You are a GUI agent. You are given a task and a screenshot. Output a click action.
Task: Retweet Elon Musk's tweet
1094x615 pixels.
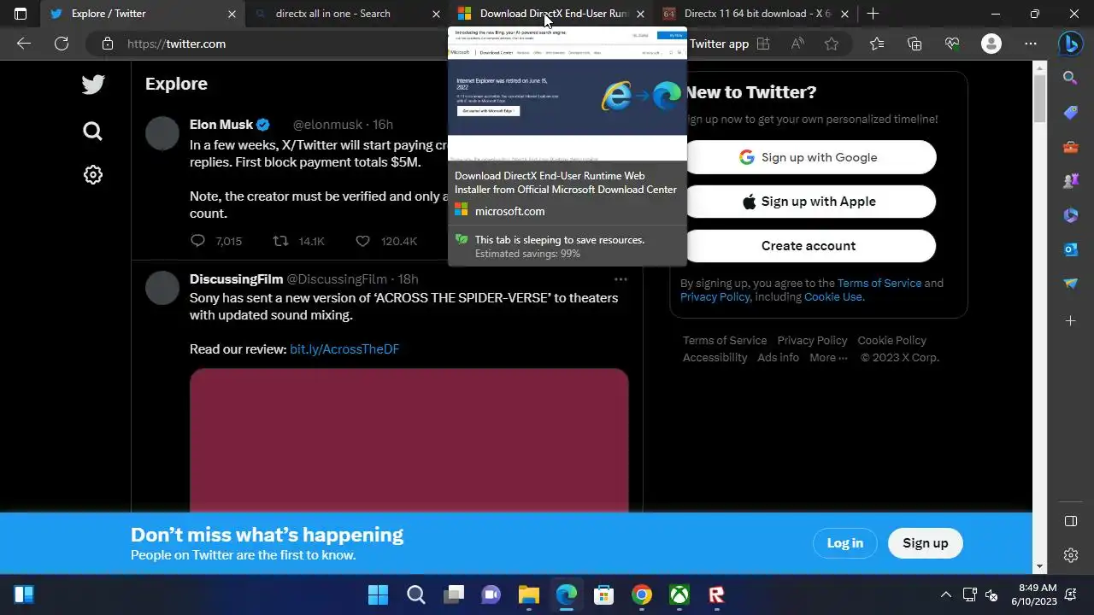[280, 241]
